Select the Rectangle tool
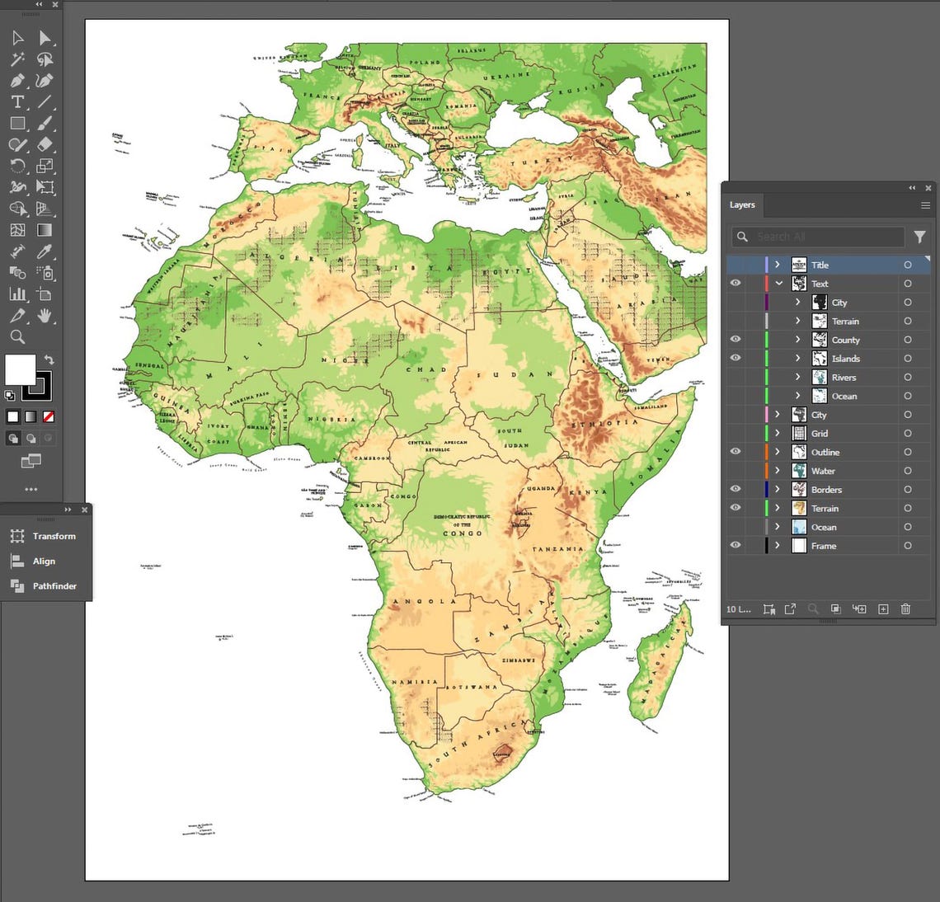 pos(18,124)
